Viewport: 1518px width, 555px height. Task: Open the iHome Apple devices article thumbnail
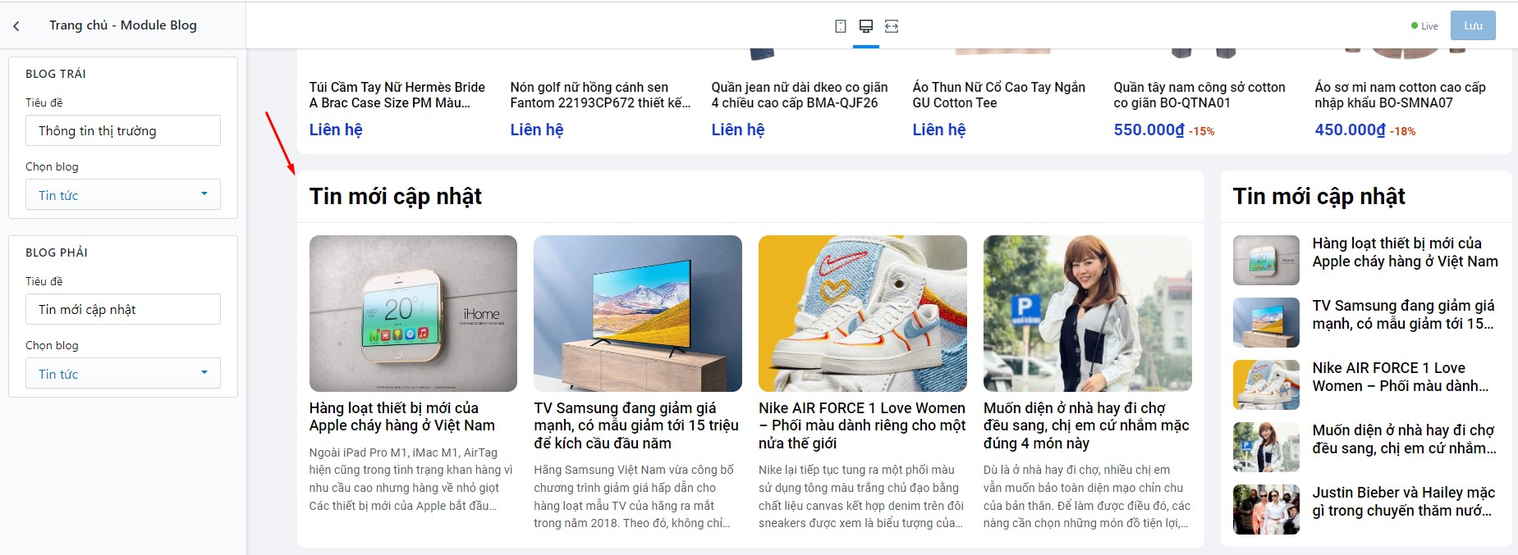click(413, 313)
